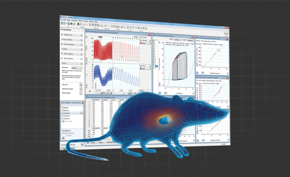This screenshot has width=290, height=177.
Task: Click the Baseline1 analysis icon
Action: [62, 108]
